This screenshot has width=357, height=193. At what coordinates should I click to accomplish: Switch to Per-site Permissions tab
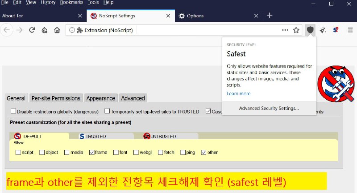(x=56, y=98)
